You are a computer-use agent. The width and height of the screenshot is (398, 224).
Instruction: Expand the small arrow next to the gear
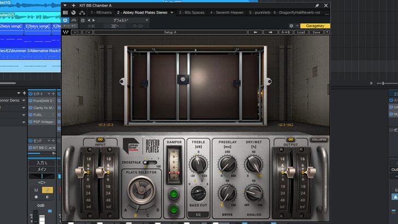297,26
